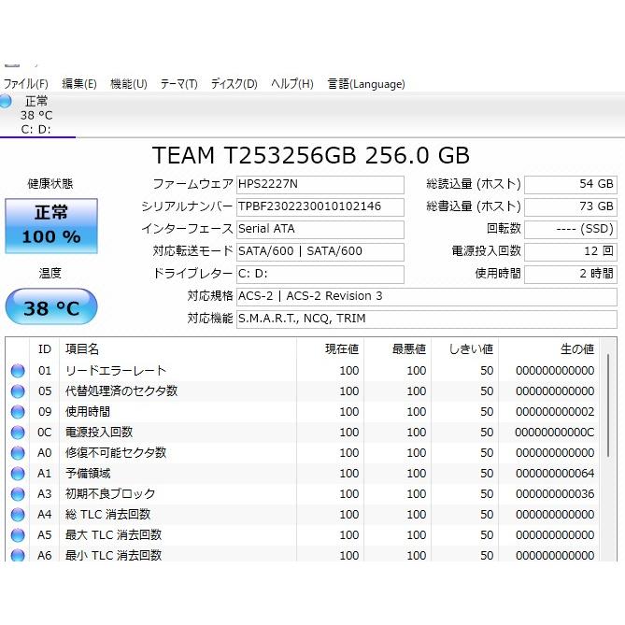Click the ID column header

tap(44, 349)
